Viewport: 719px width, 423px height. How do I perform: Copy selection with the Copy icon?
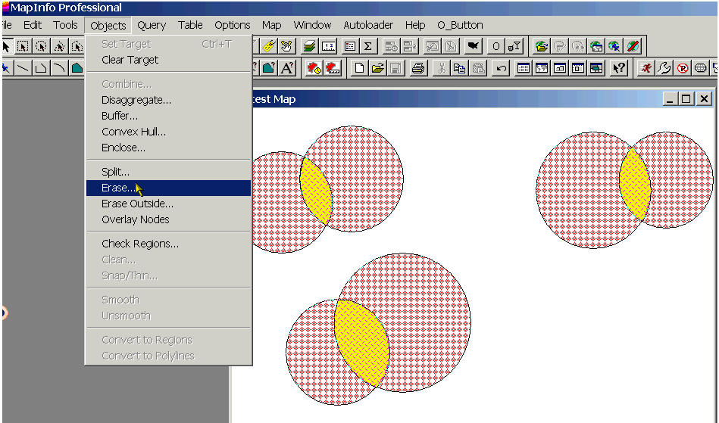[x=459, y=68]
